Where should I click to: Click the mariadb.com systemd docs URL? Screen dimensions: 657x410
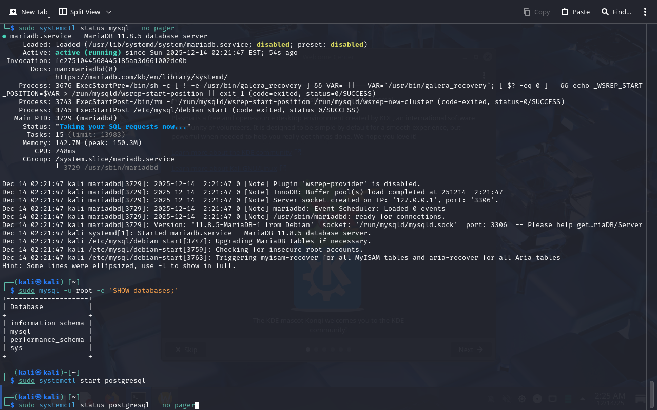coord(141,77)
